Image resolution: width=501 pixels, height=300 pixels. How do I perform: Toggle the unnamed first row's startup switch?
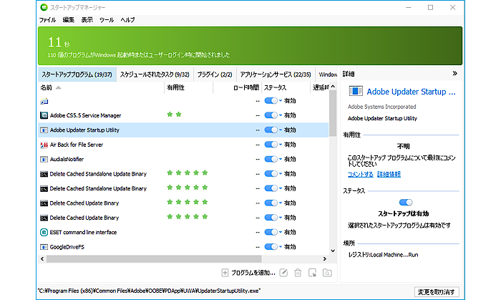click(271, 101)
